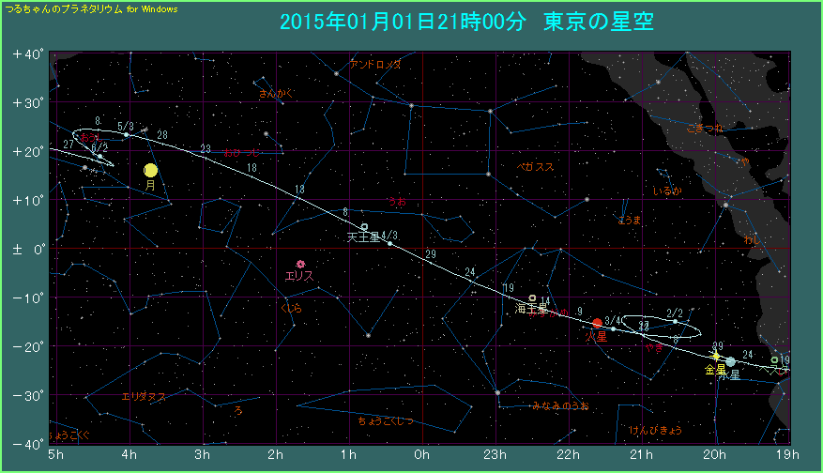Select the Neptune planet symbol

pyautogui.click(x=532, y=298)
